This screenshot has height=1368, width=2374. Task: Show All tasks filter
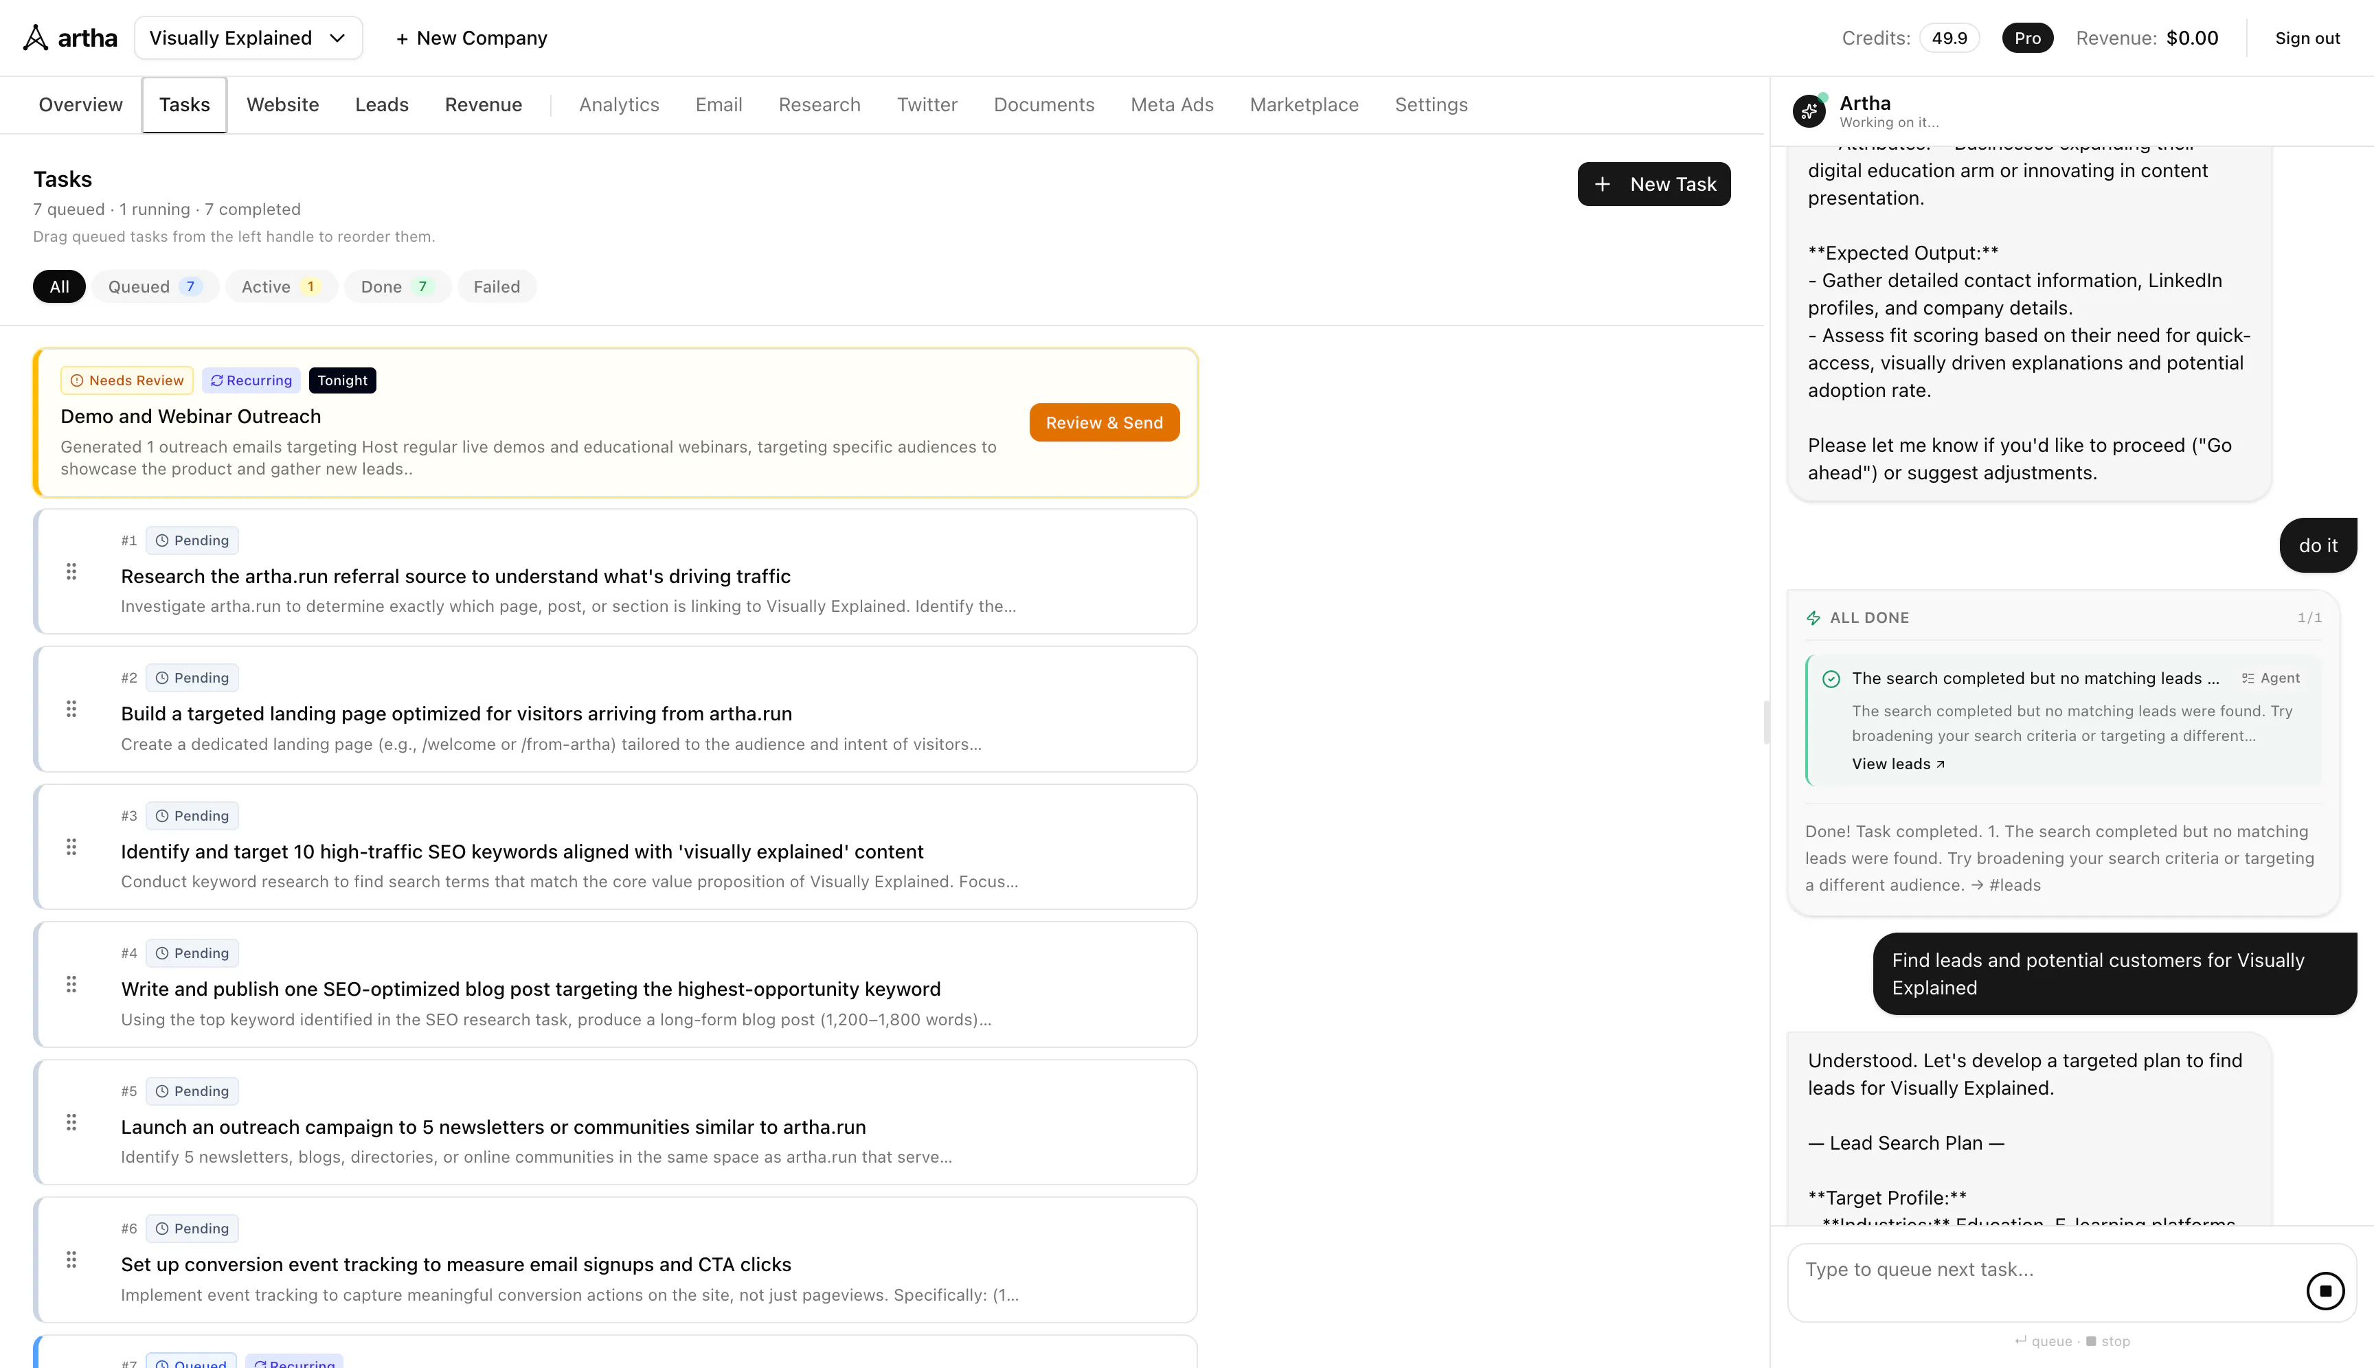[59, 286]
